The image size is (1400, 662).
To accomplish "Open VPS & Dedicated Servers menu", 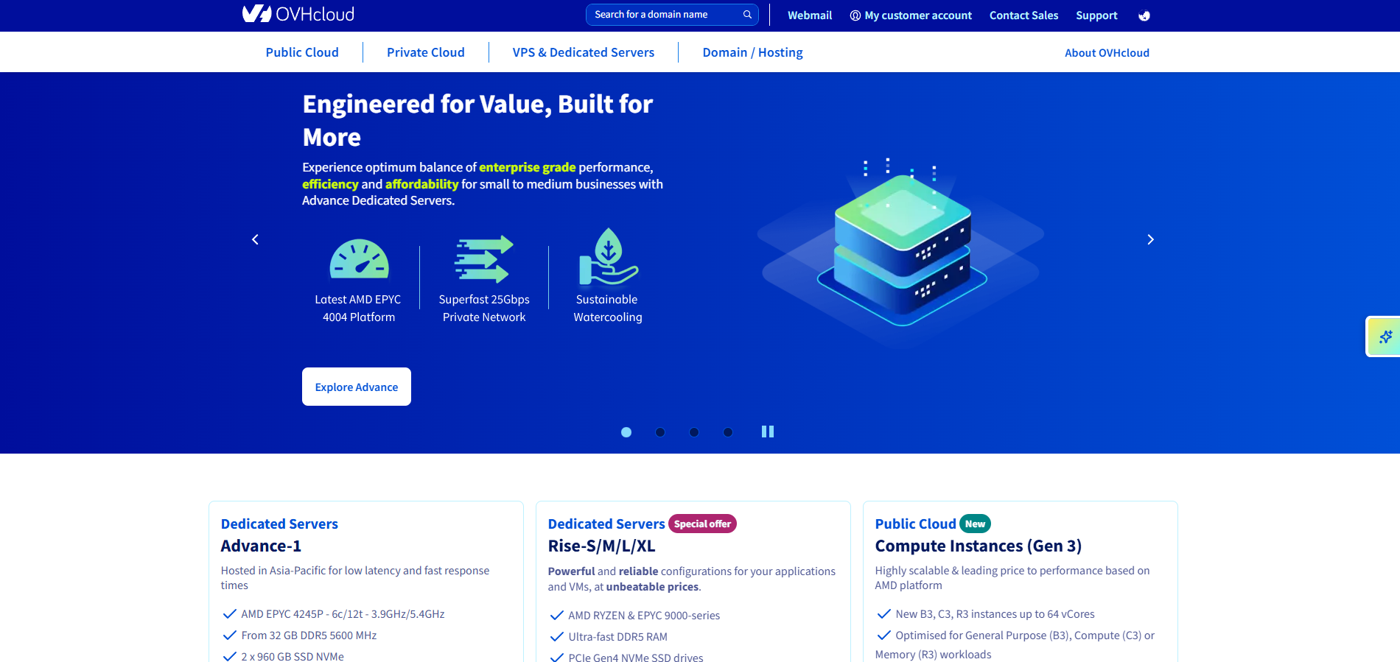I will click(584, 52).
